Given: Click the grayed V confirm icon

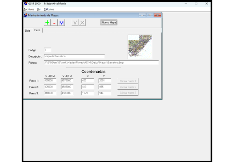Looking at the screenshot, I should (x=75, y=23).
